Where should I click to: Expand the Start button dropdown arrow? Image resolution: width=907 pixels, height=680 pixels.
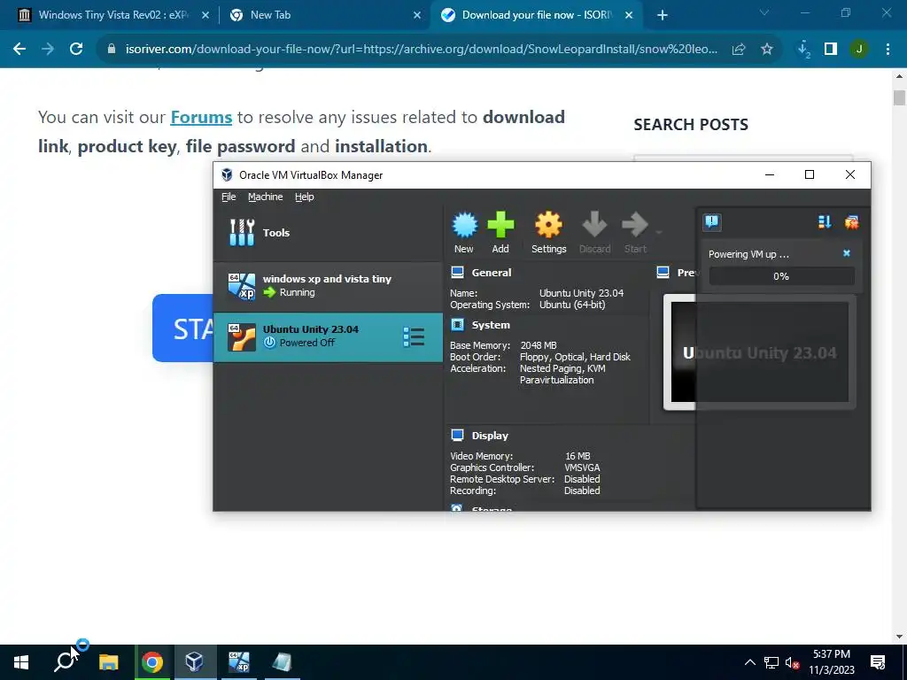(x=658, y=233)
